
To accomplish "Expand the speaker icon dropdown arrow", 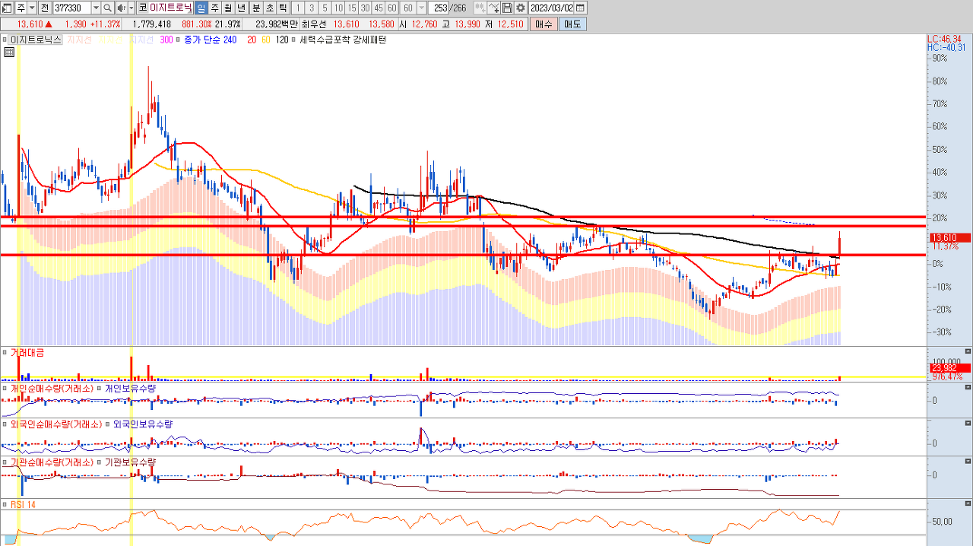I will click(132, 8).
